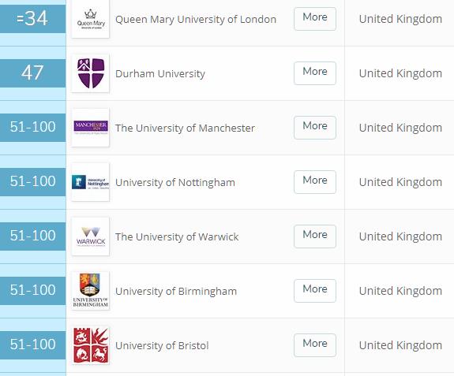Open Queen Mary University of London link

click(196, 20)
